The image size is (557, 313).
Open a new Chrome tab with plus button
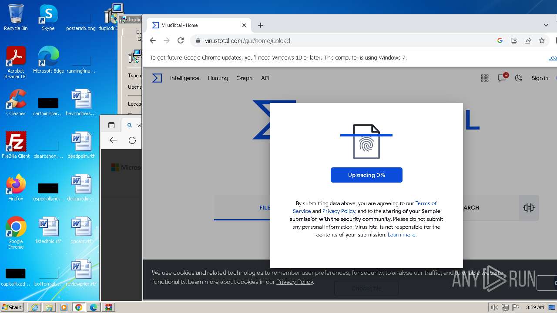[261, 25]
